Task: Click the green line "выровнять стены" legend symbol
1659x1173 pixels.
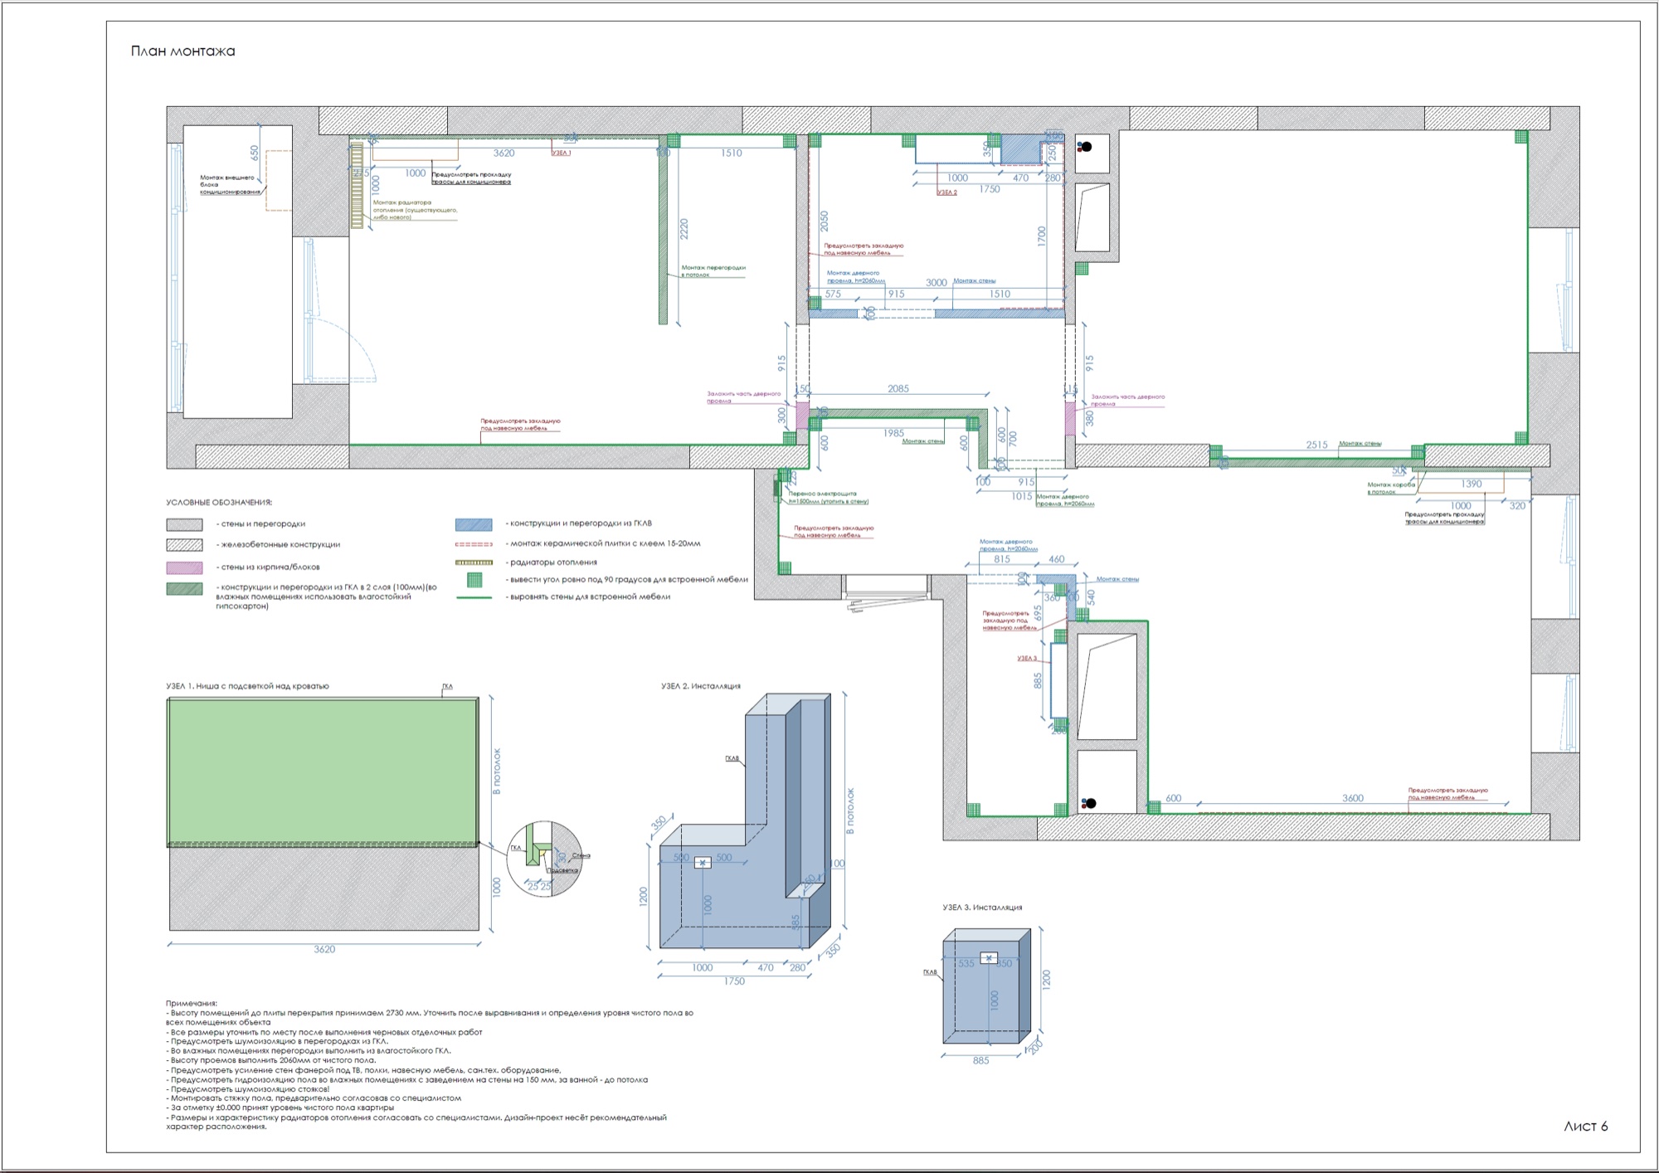Action: pos(474,597)
